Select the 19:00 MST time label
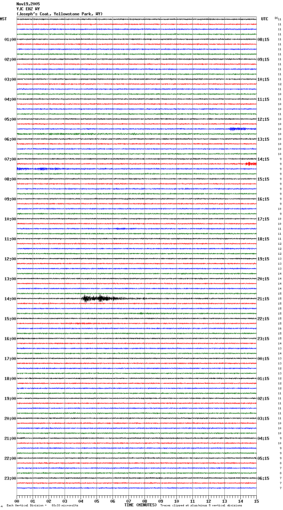 (10, 399)
